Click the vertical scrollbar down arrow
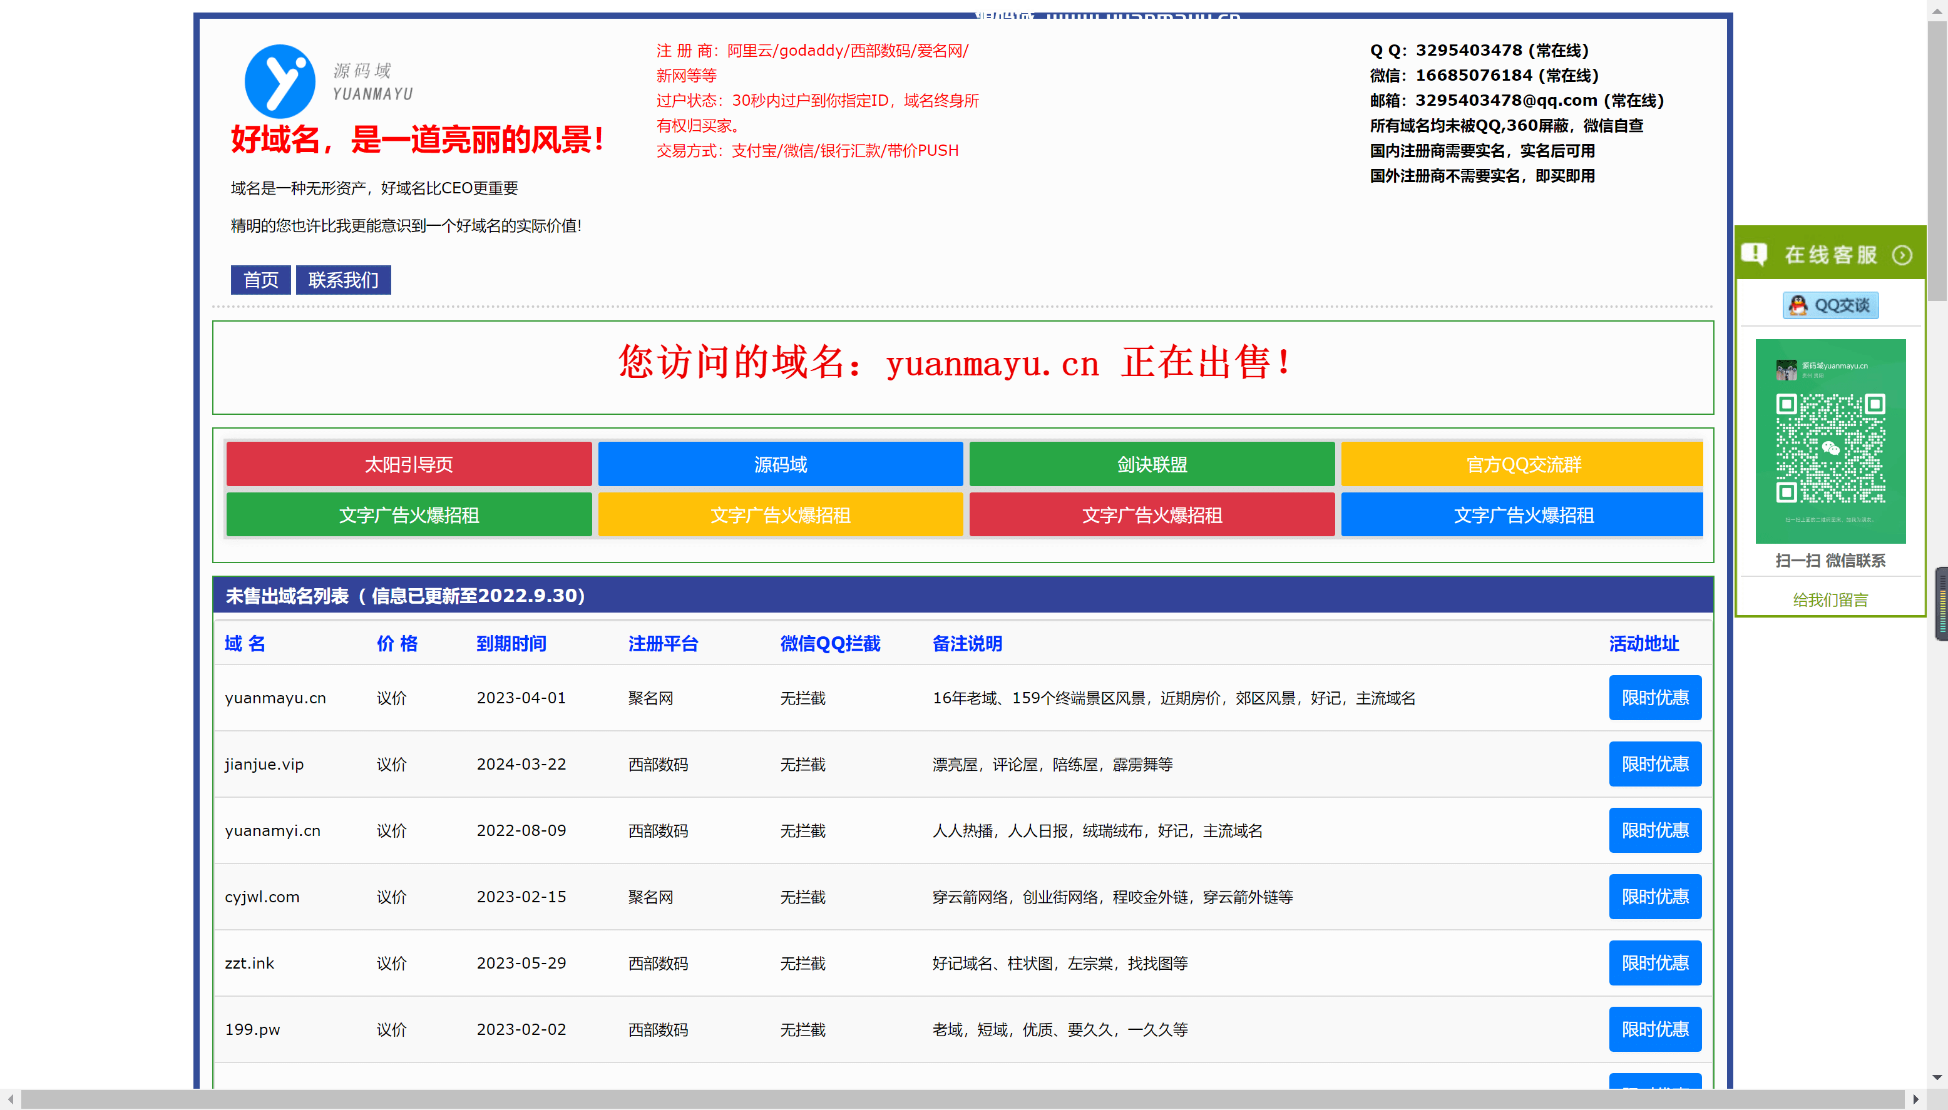This screenshot has height=1110, width=1948. [x=1937, y=1078]
